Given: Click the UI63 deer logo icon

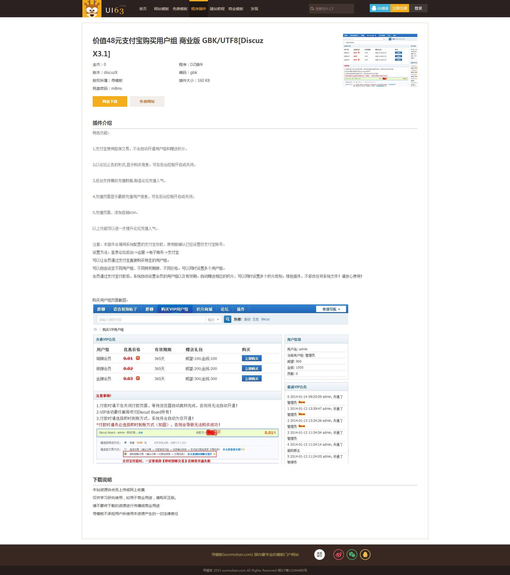Looking at the screenshot, I should point(92,9).
